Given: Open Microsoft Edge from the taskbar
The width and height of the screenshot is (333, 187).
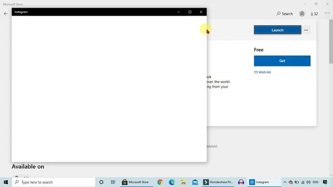Looking at the screenshot, I should pos(172,182).
